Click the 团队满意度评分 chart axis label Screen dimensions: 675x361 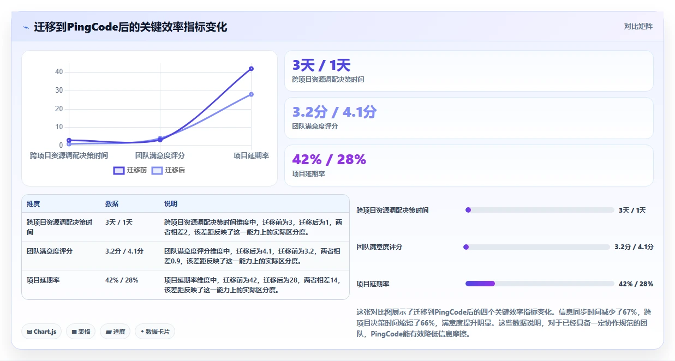[x=160, y=156]
